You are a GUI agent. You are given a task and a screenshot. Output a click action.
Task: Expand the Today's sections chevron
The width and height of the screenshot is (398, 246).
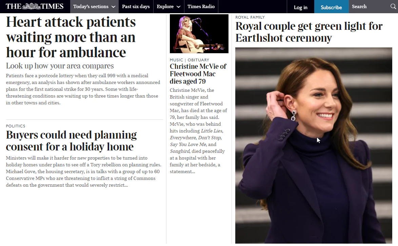113,7
